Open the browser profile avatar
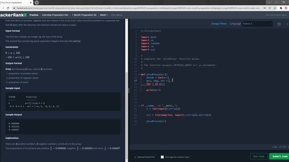The height and width of the screenshot is (162, 289). click(x=286, y=8)
